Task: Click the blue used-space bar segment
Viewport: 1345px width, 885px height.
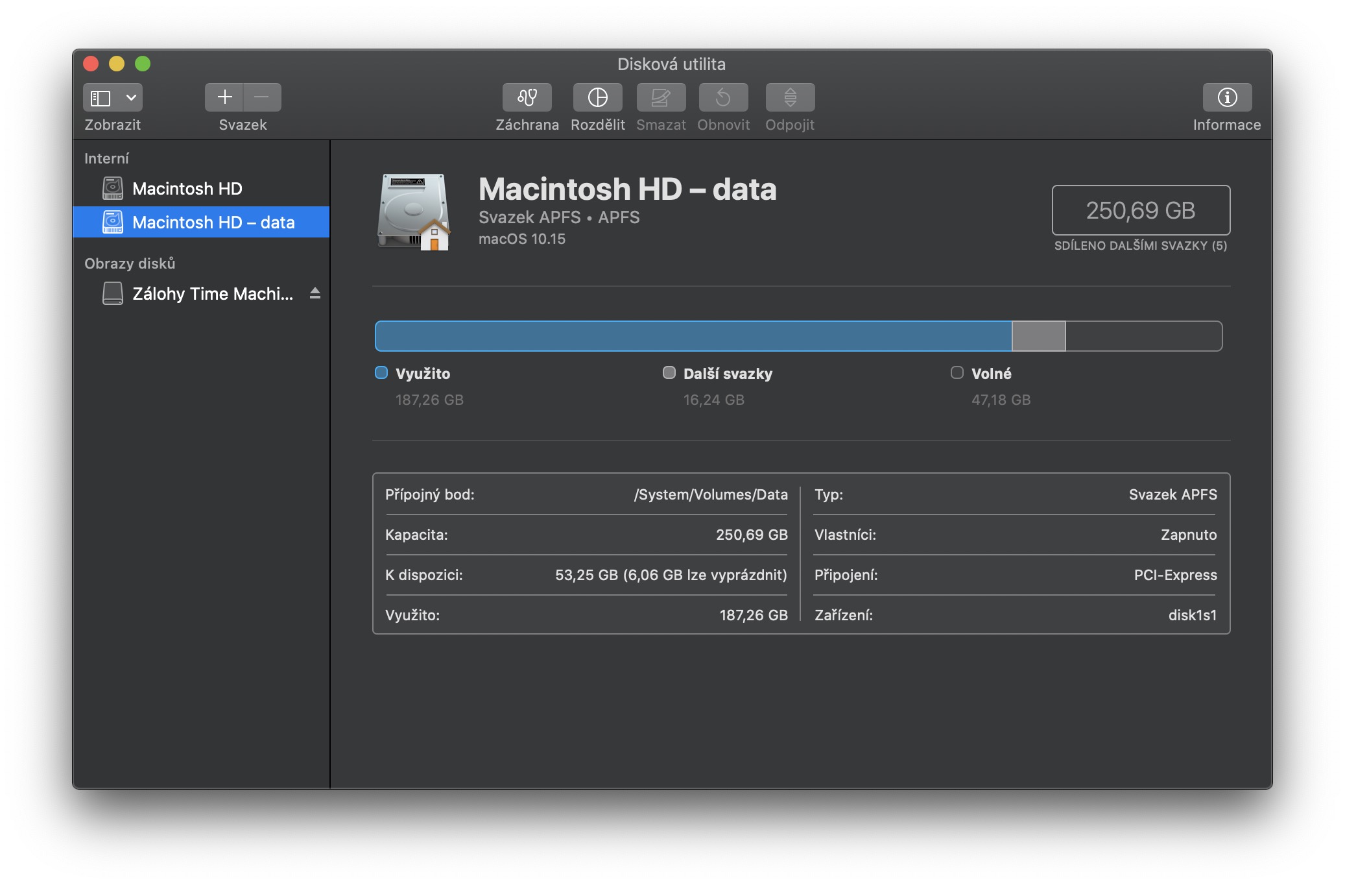Action: (693, 336)
